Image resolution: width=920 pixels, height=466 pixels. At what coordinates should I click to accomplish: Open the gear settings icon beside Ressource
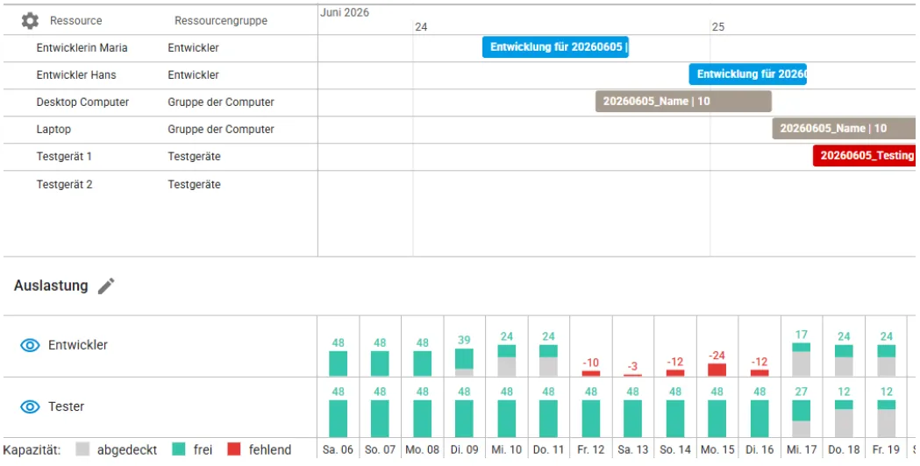coord(30,21)
